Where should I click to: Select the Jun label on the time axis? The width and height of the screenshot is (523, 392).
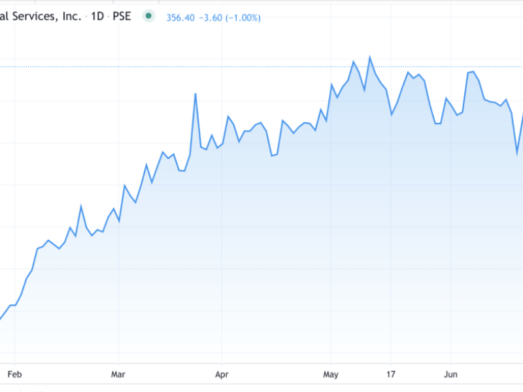click(x=450, y=374)
